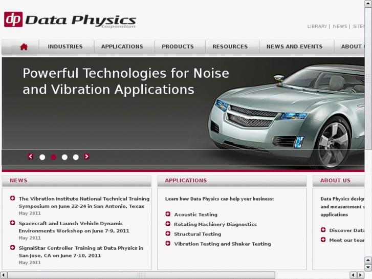
Task: Click the ABOUT US section heading
Action: pos(335,181)
